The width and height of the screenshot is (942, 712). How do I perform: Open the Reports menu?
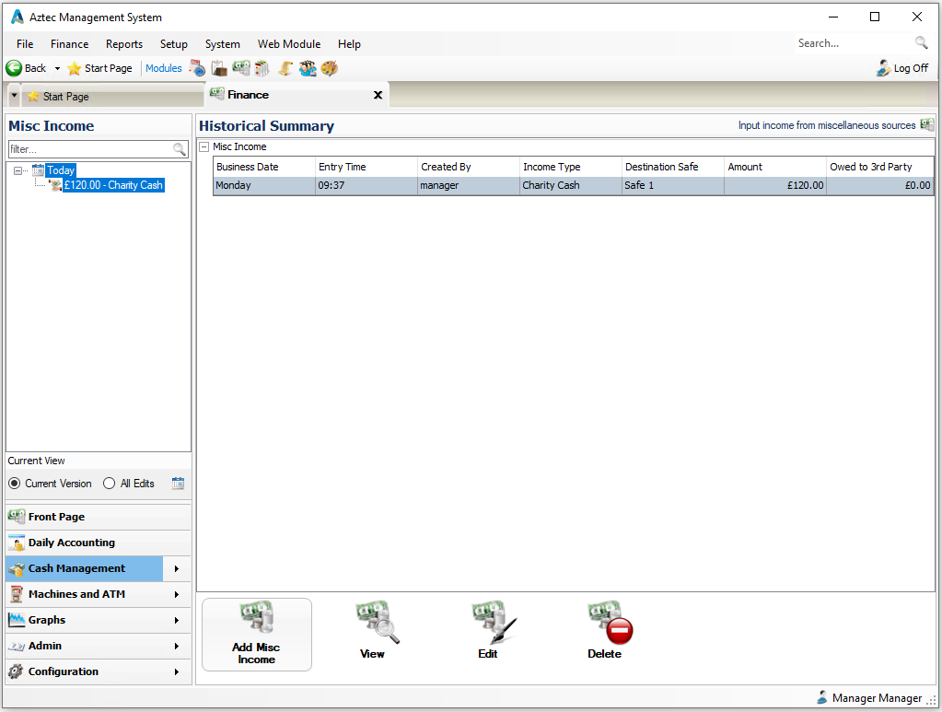[123, 43]
